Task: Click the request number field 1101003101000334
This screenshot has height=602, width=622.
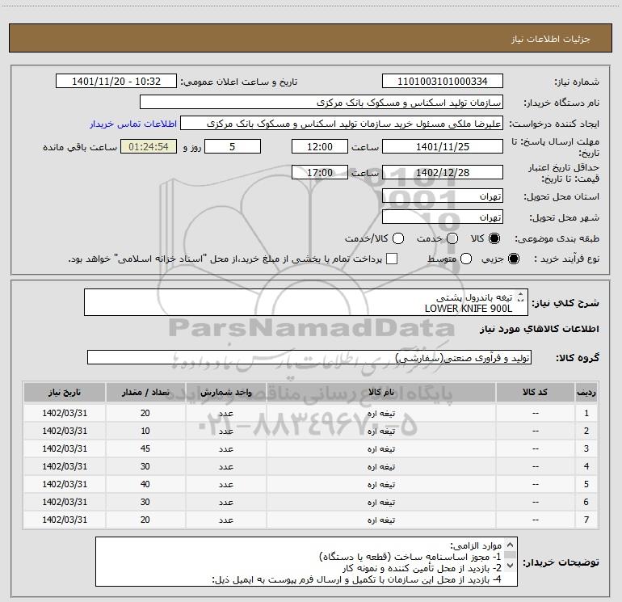Action: coord(443,82)
